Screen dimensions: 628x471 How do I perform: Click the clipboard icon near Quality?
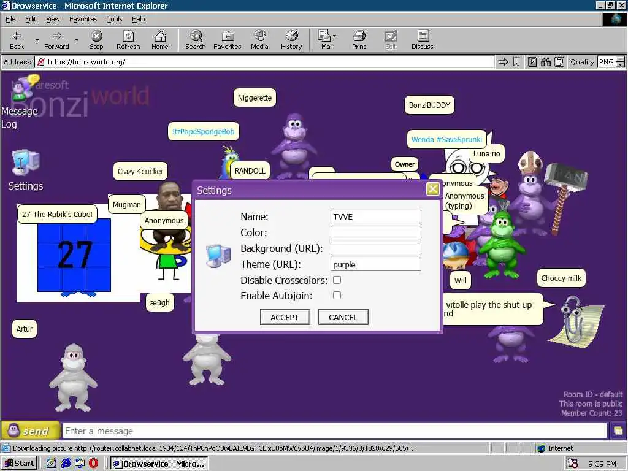(x=559, y=62)
